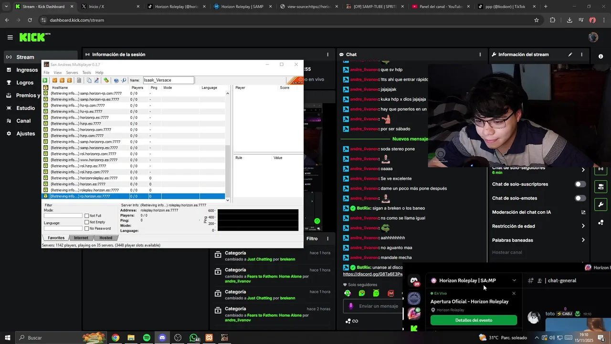The height and width of the screenshot is (344, 611).
Task: Click the server properties edit icon in SA-MP toolbar
Action: [x=96, y=80]
